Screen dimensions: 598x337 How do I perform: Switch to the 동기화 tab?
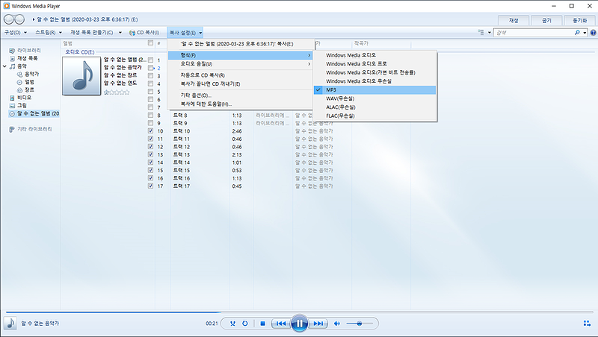pyautogui.click(x=580, y=21)
